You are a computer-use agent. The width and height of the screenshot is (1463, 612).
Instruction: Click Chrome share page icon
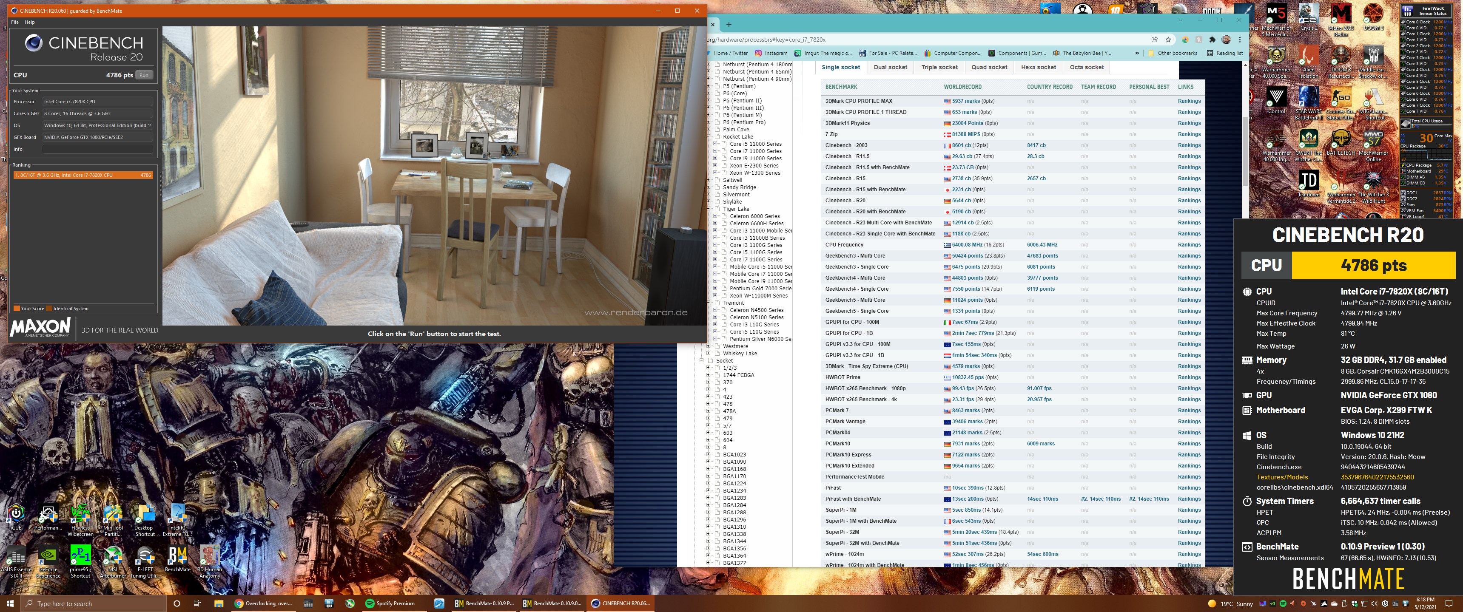click(1154, 40)
